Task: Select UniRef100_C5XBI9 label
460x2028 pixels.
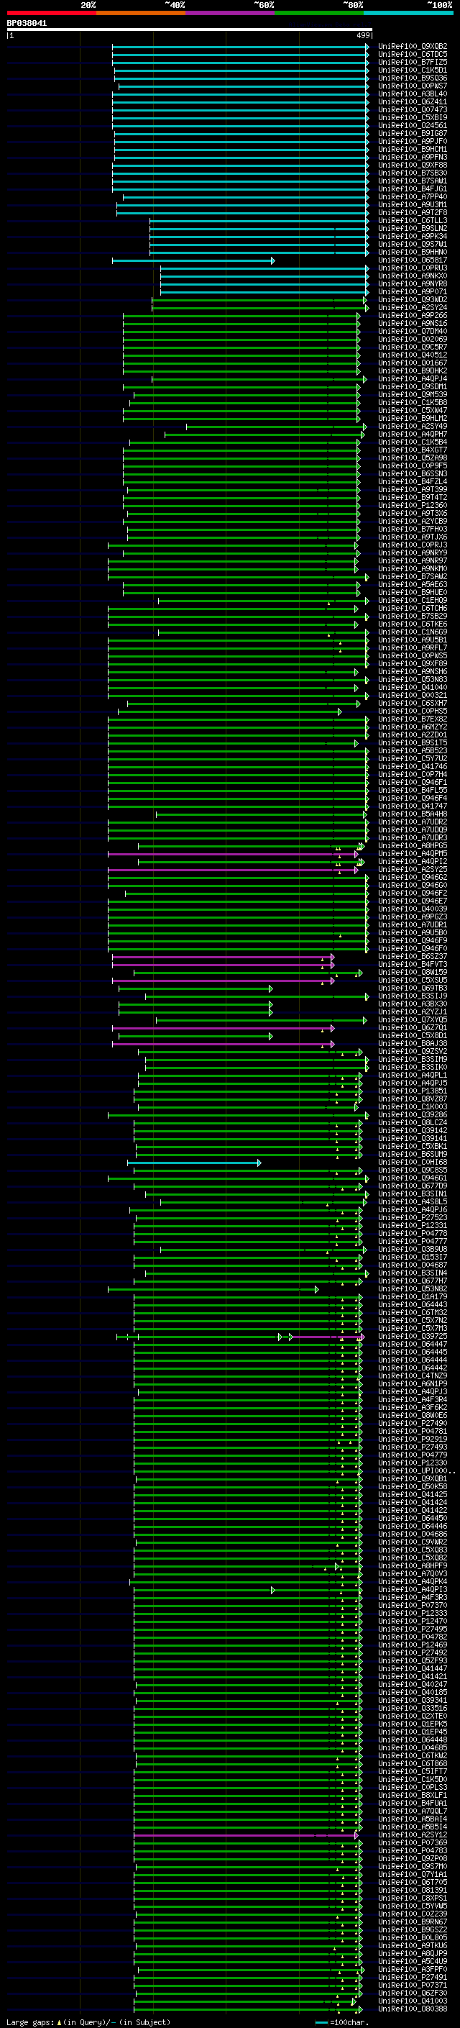Action: point(412,117)
